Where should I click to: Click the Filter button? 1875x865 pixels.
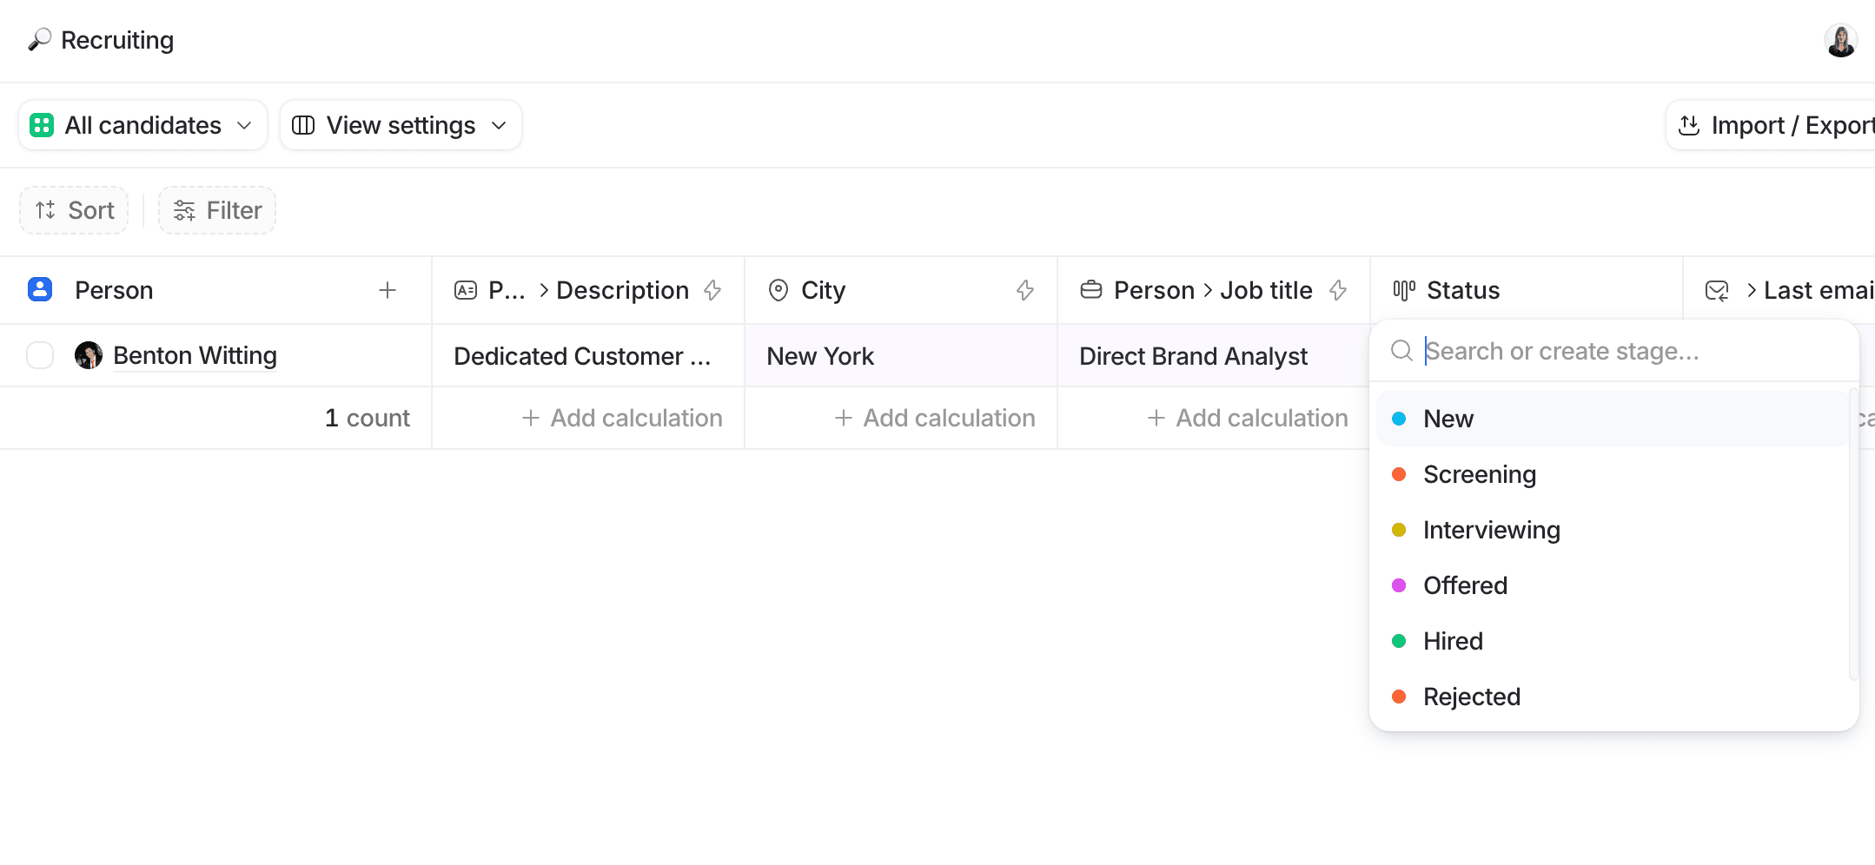(x=216, y=210)
